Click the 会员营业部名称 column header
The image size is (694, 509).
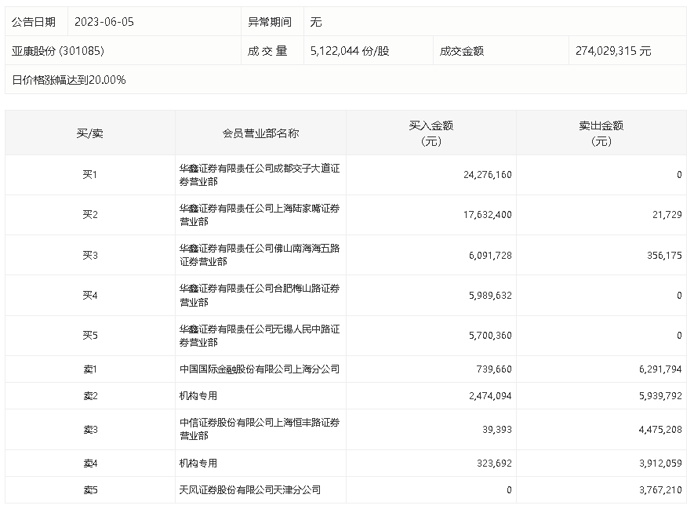pos(260,133)
